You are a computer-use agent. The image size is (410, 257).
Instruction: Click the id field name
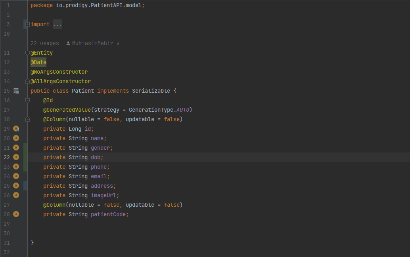(x=88, y=129)
